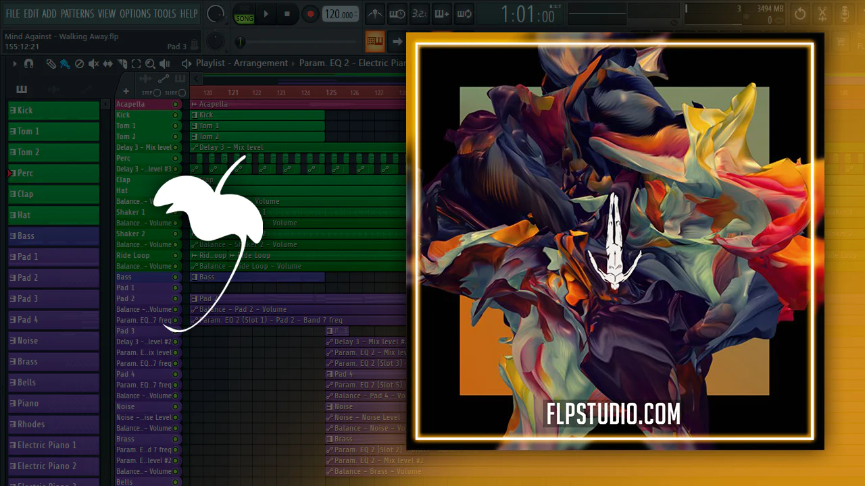Mute the Tom 1 track
The height and width of the screenshot is (486, 865).
(x=176, y=126)
